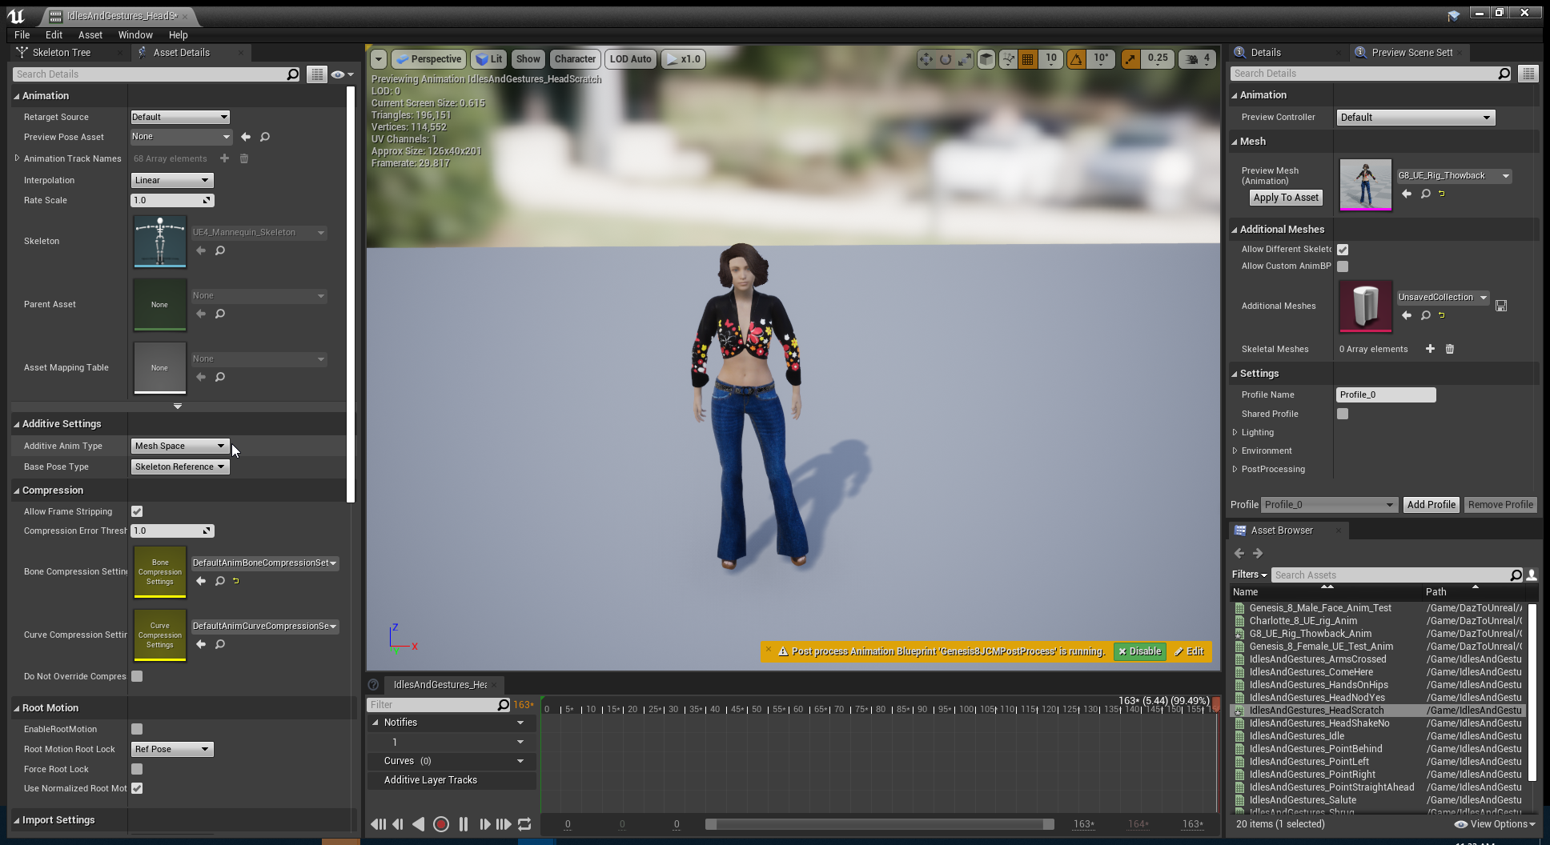
Task: Open property matrix grid icon in Asset Details
Action: click(317, 74)
